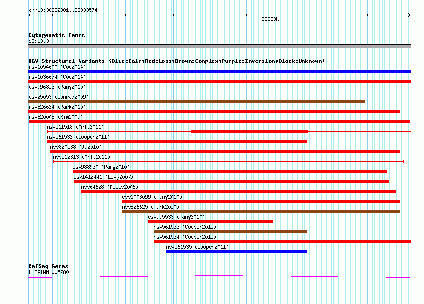Click the DGV Structural Variants track title
The height and width of the screenshot is (304, 424).
176,61
